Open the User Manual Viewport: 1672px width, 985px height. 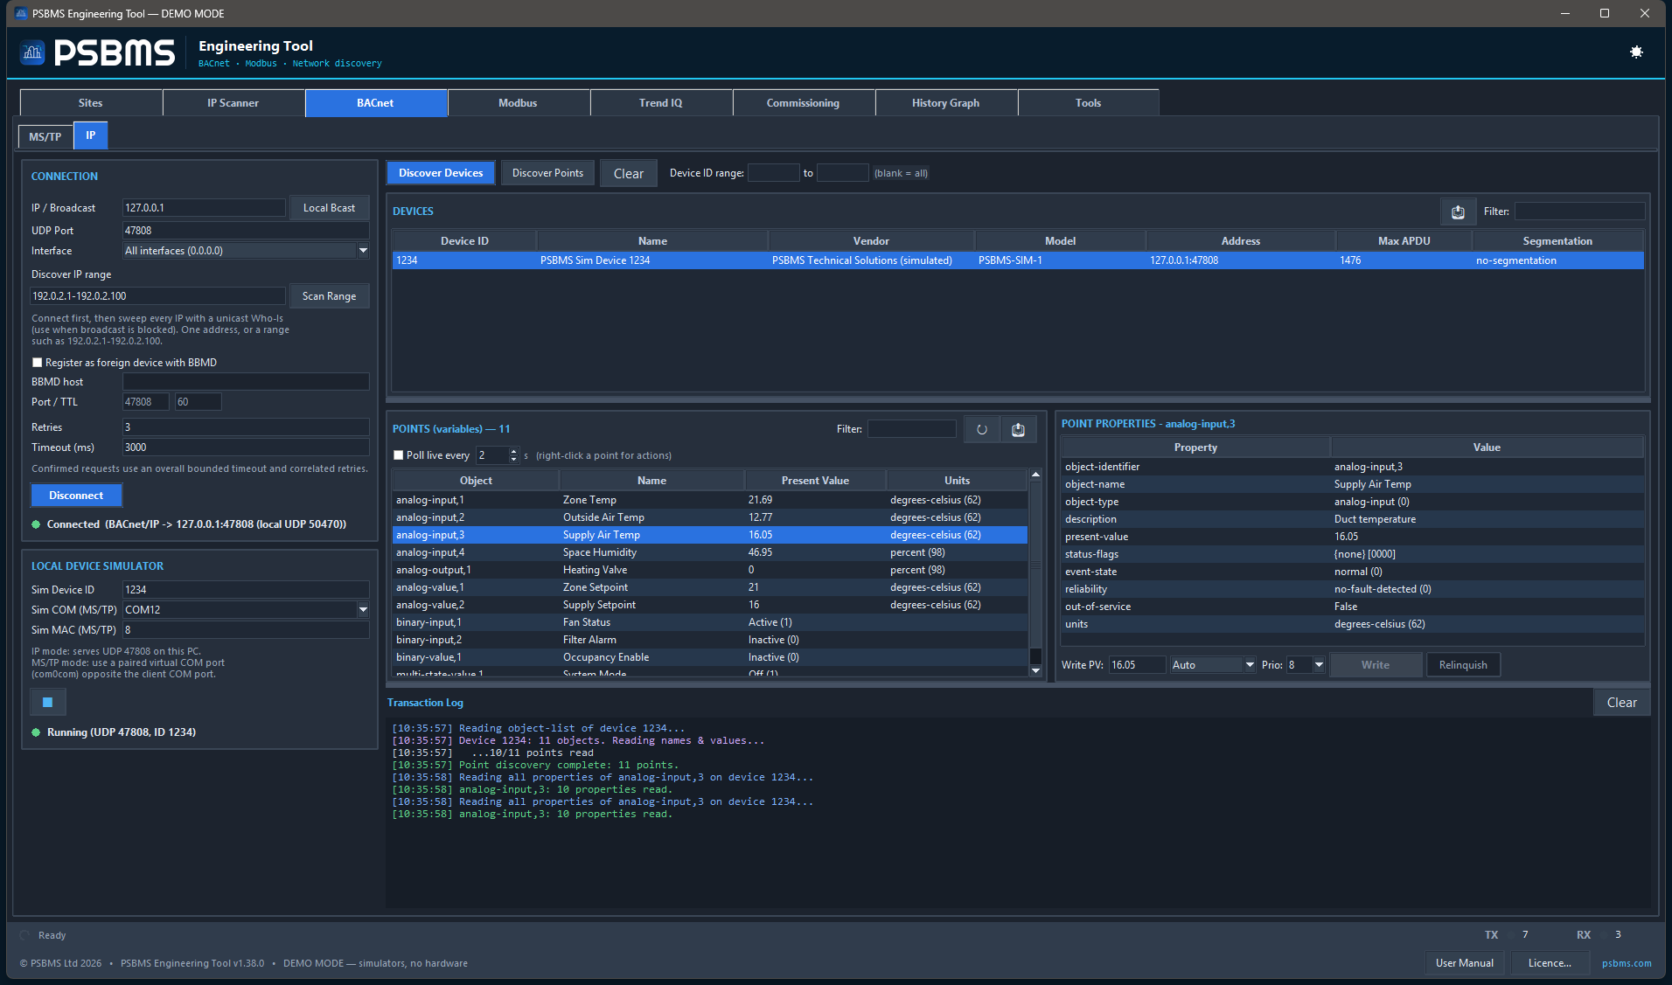(x=1465, y=963)
